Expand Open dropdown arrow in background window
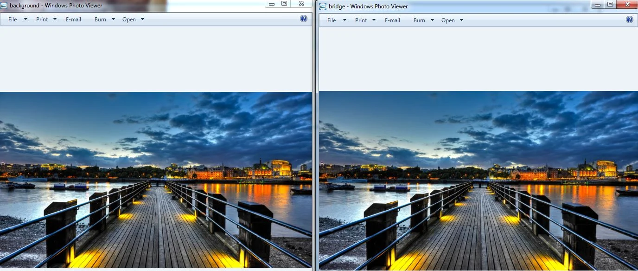The image size is (638, 271). (x=142, y=19)
